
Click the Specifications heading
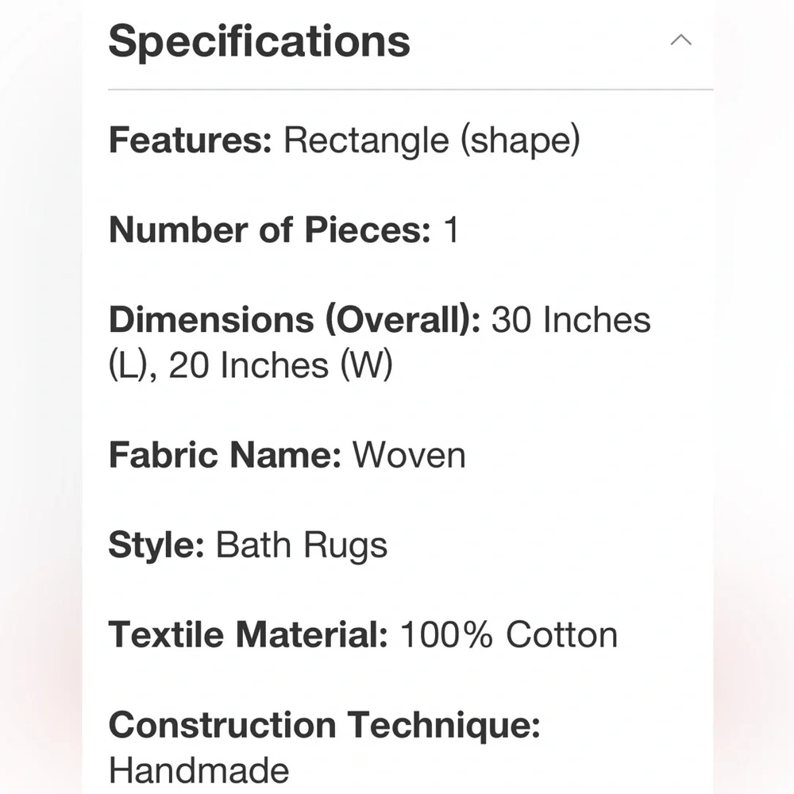tap(260, 41)
